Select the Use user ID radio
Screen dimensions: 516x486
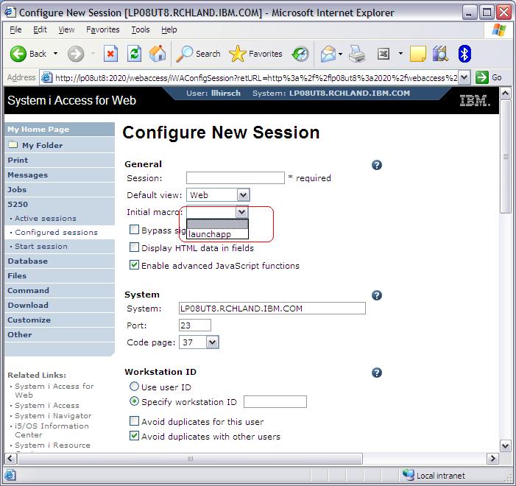click(x=134, y=387)
